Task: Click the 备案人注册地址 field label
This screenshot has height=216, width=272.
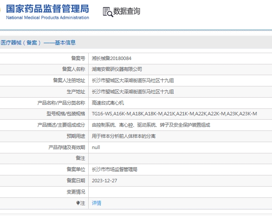Action: [69, 80]
